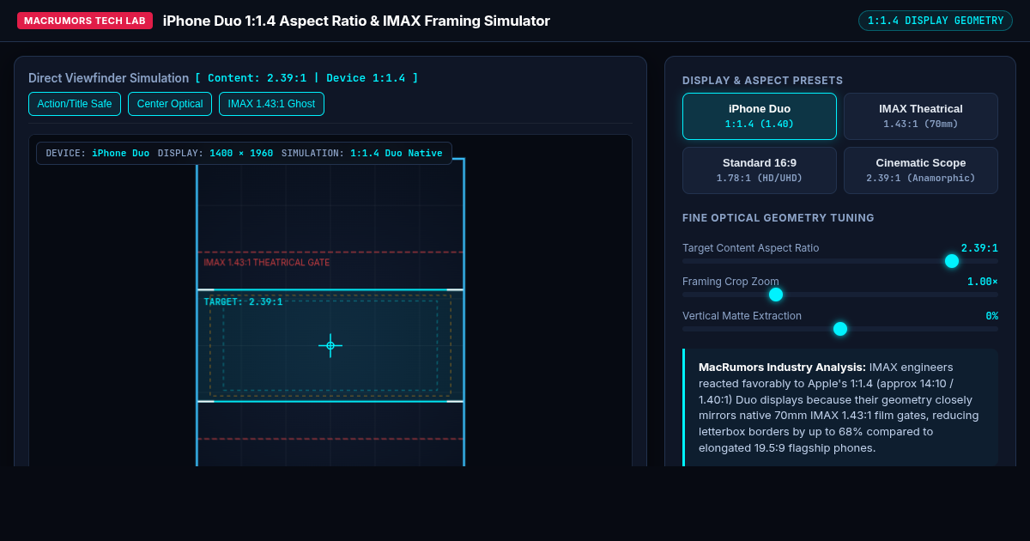This screenshot has width=1030, height=541.
Task: Apply the Cinematic Scope preset
Action: point(921,170)
